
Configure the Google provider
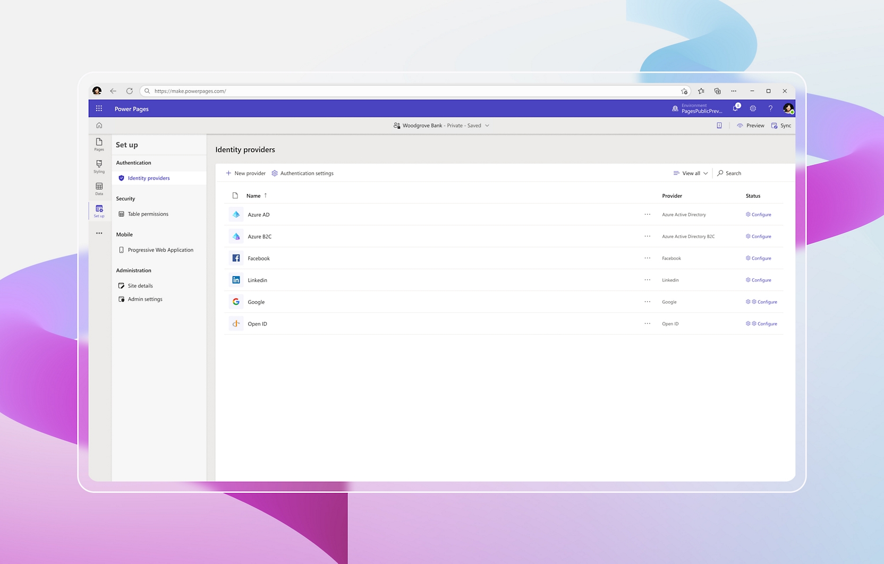click(x=761, y=302)
